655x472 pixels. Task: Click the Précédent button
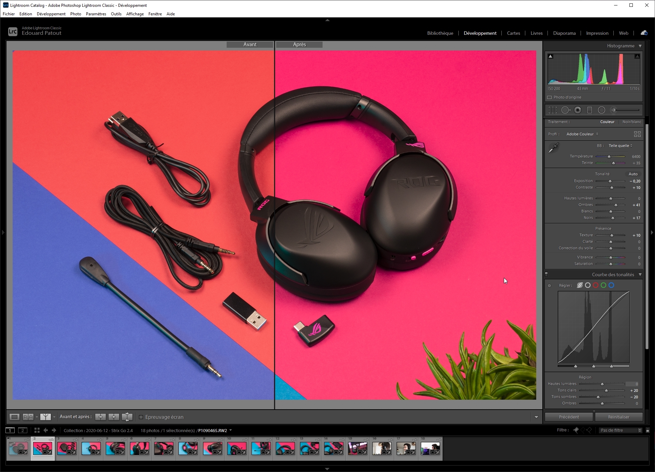[x=569, y=417]
